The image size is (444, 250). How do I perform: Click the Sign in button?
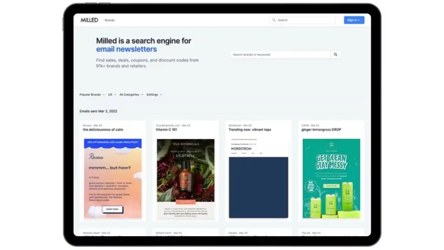(x=354, y=20)
